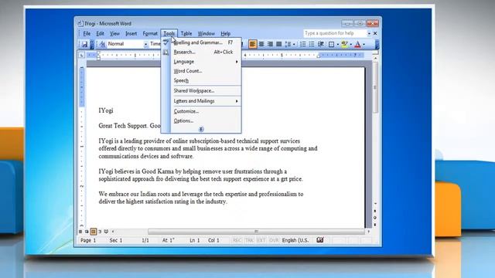The width and height of the screenshot is (495, 278).
Task: Expand the full Tools menu with chevron
Action: [201, 129]
